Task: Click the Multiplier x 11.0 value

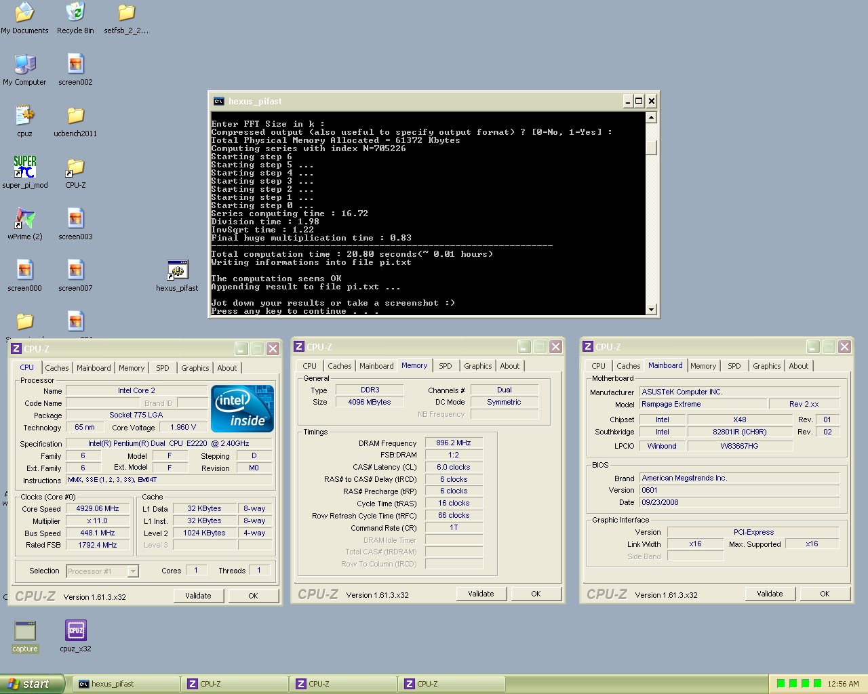Action: coord(97,520)
